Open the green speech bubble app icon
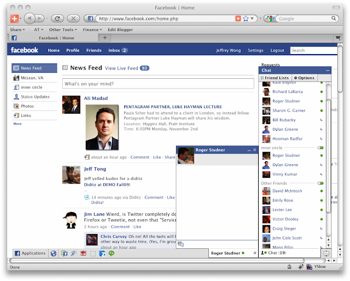The width and height of the screenshot is (350, 281). click(x=112, y=253)
